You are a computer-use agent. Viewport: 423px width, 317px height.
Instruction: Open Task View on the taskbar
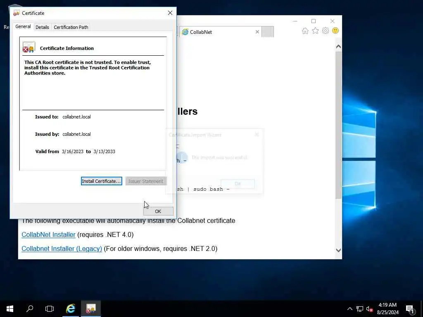[50, 309]
